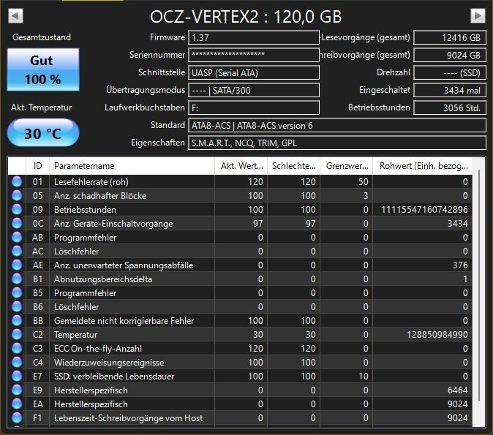Screen dimensions: 493x435
Task: Click status orb of C2 Temperatur row
Action: [17, 334]
